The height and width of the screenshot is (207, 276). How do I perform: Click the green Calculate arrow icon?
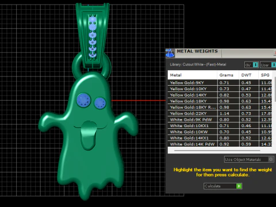(239, 186)
